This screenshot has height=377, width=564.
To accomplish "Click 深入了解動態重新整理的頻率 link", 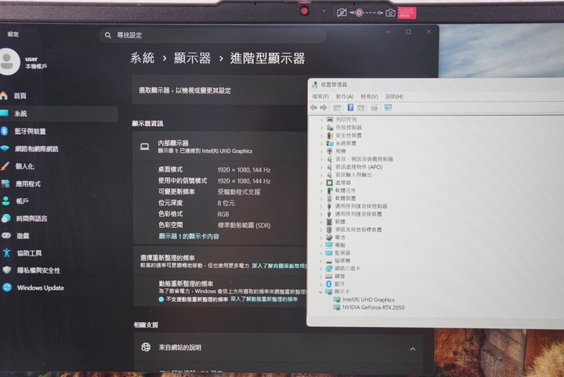I will click(264, 299).
